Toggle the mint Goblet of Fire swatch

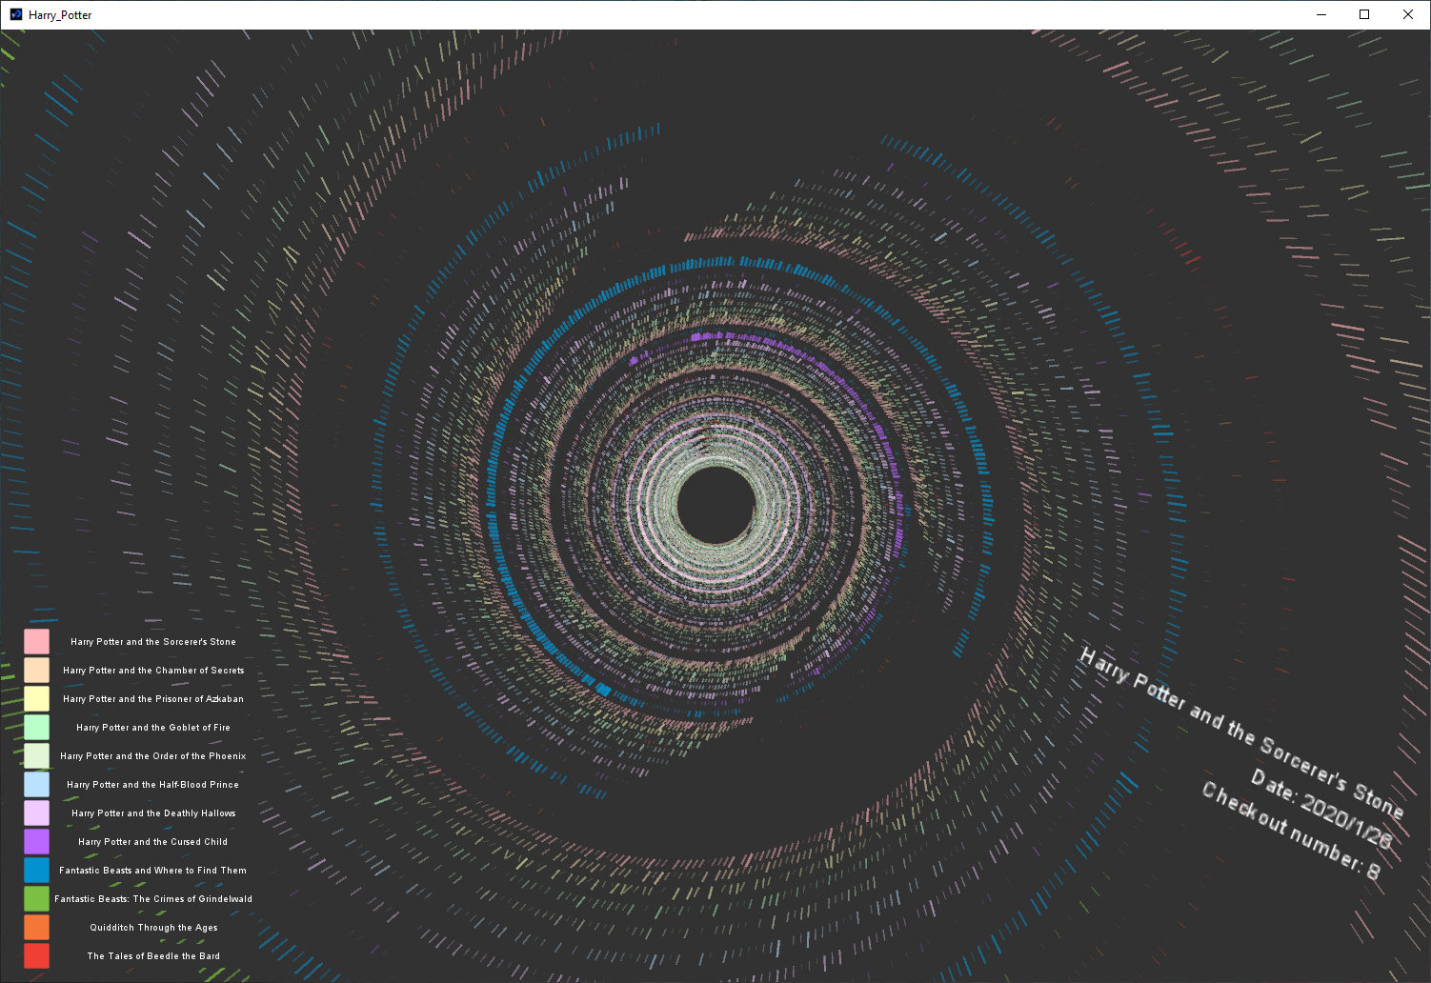(36, 727)
